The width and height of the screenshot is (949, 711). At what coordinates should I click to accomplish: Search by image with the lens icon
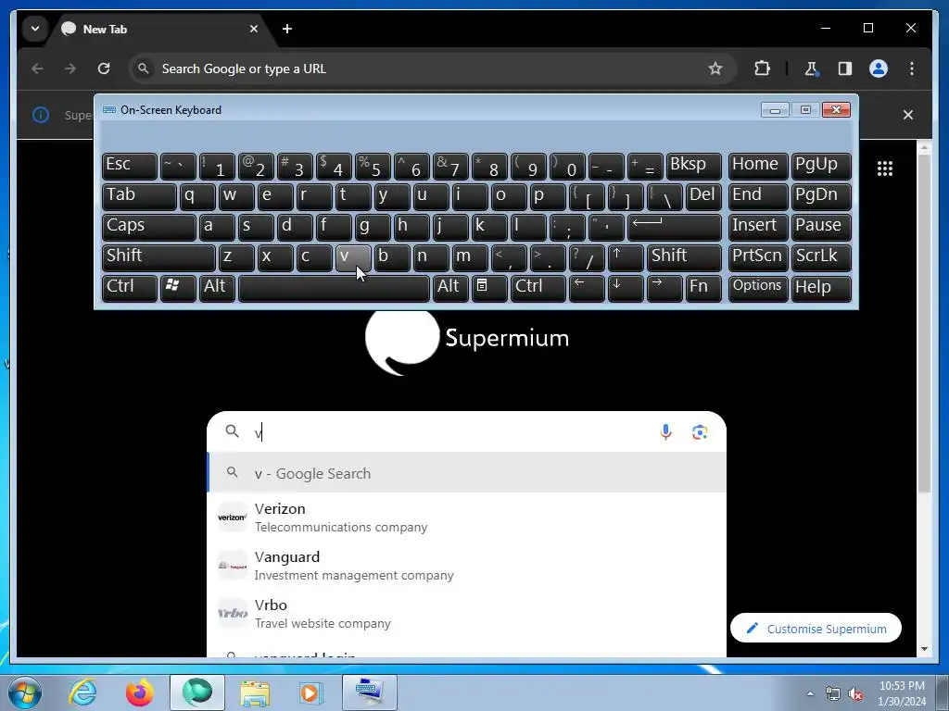pos(700,431)
